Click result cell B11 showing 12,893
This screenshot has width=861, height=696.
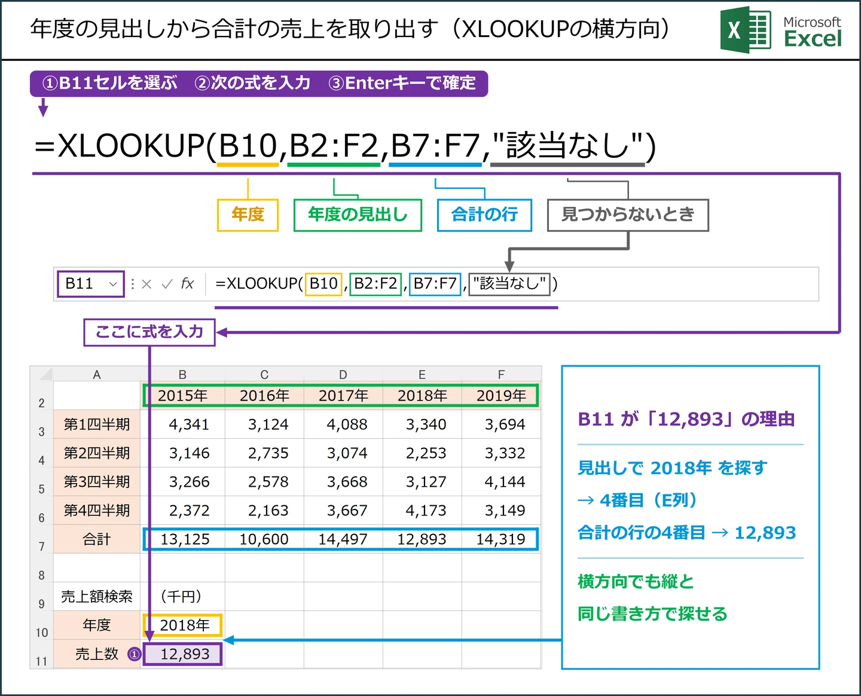183,654
